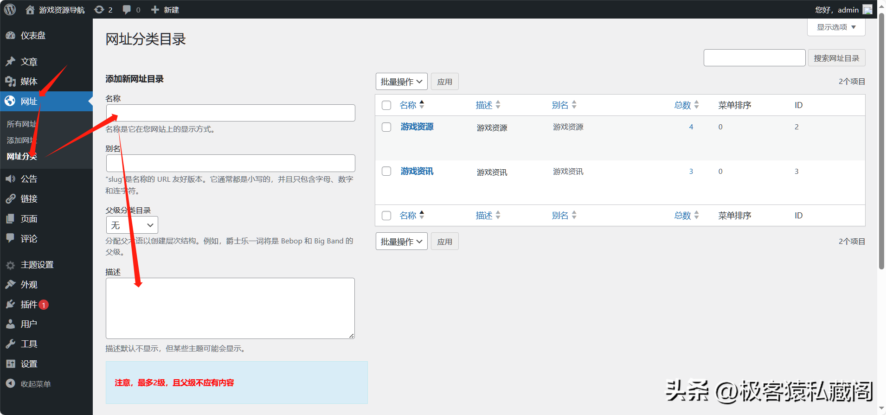Click the 设置 sliders icon
The width and height of the screenshot is (886, 415).
click(x=10, y=364)
